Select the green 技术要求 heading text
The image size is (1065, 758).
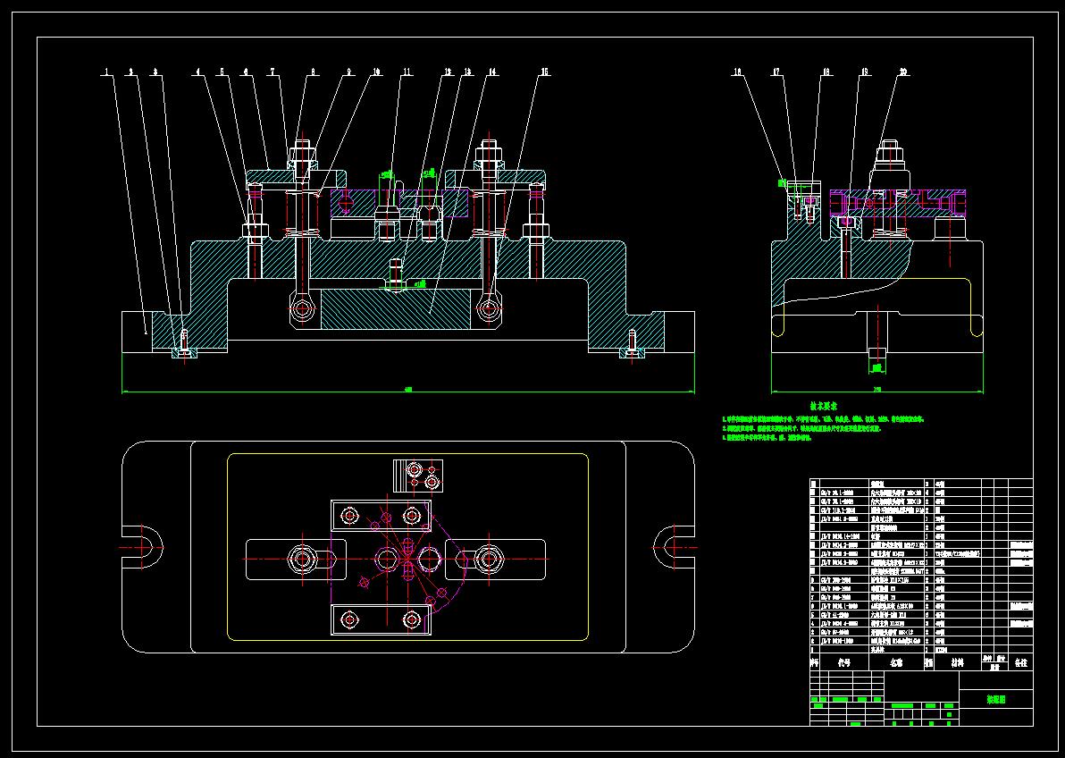(824, 406)
